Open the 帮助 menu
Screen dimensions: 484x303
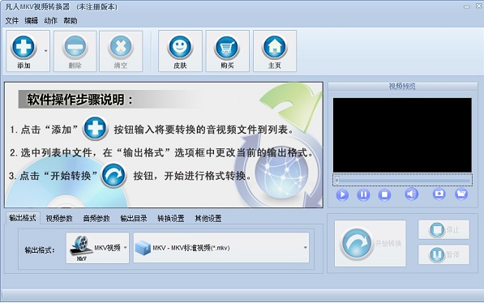point(71,21)
